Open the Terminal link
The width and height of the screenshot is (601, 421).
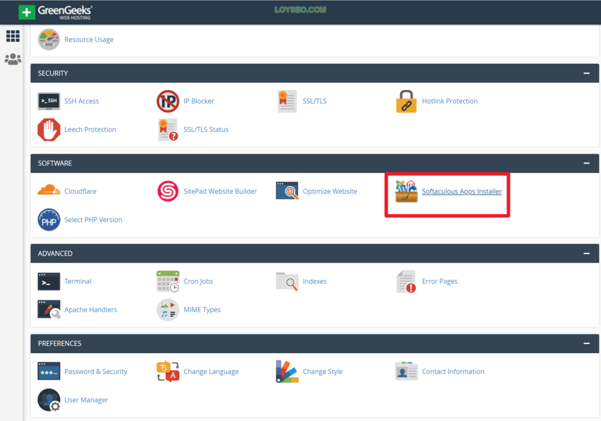pyautogui.click(x=78, y=281)
